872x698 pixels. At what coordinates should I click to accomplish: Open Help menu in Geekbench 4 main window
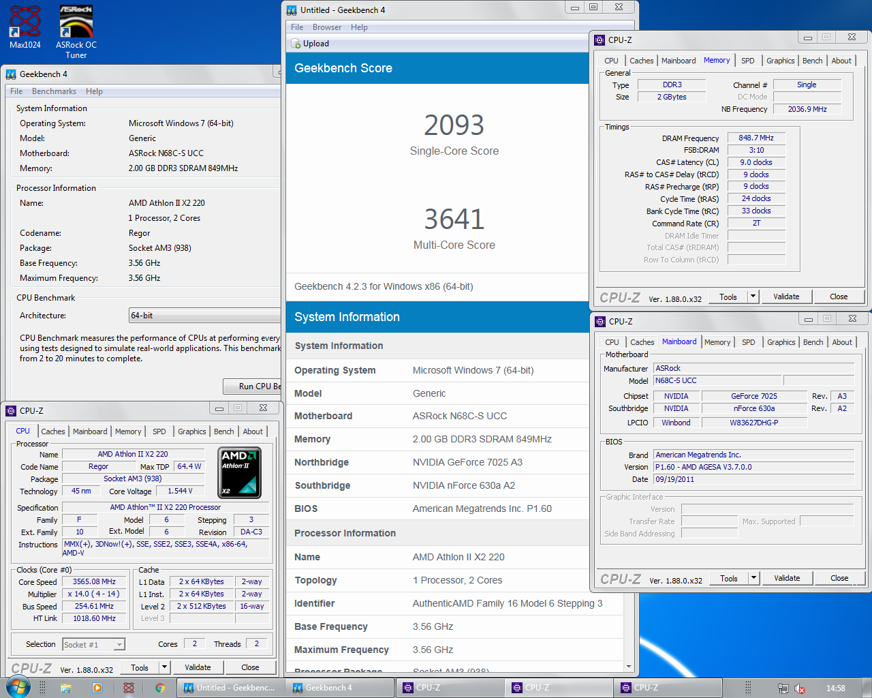pyautogui.click(x=94, y=91)
